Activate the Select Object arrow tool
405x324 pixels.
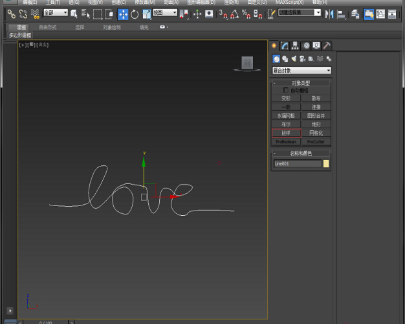[74, 14]
